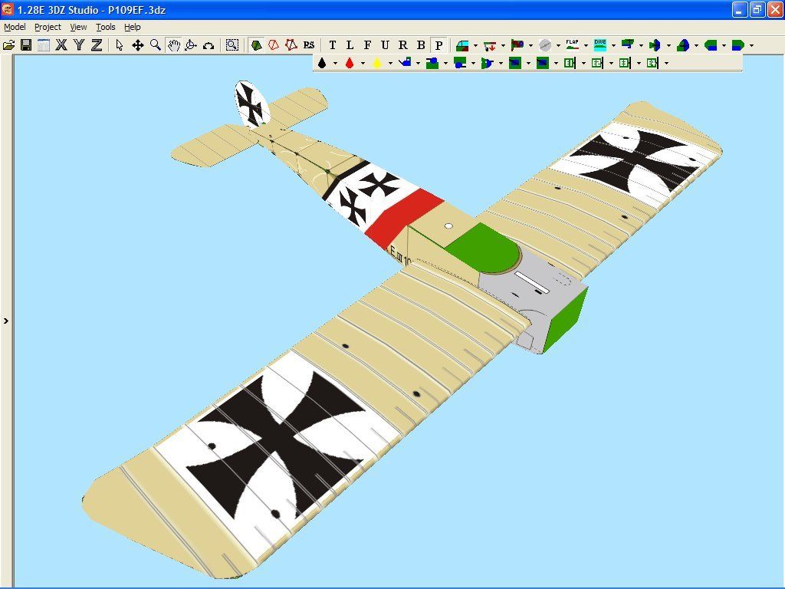785x589 pixels.
Task: Switch to the R (right) view
Action: click(403, 45)
